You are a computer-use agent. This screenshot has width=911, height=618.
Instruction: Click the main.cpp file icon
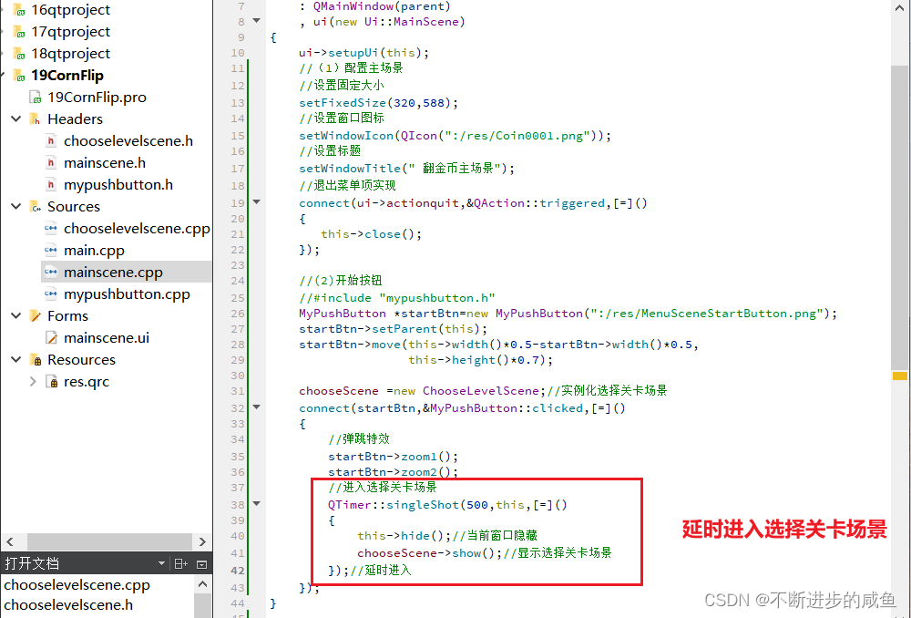(51, 251)
